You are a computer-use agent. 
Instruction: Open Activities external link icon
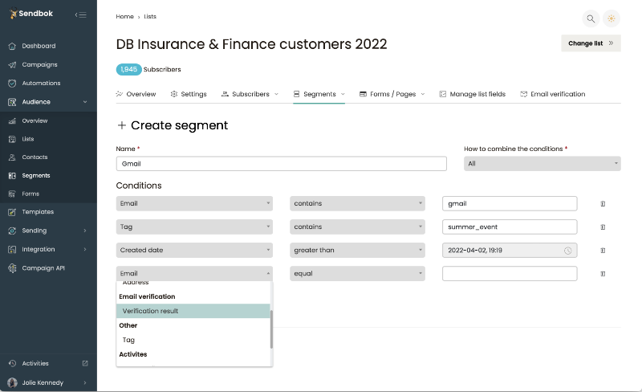85,363
